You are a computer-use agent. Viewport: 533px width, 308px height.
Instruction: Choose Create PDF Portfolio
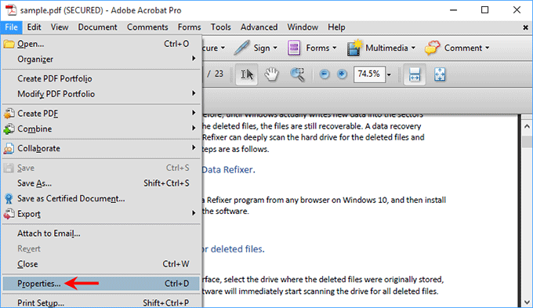tap(101, 79)
